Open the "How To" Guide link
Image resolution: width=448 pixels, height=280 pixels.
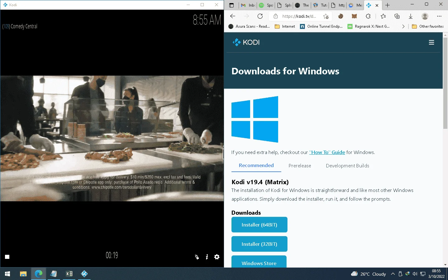coord(327,152)
